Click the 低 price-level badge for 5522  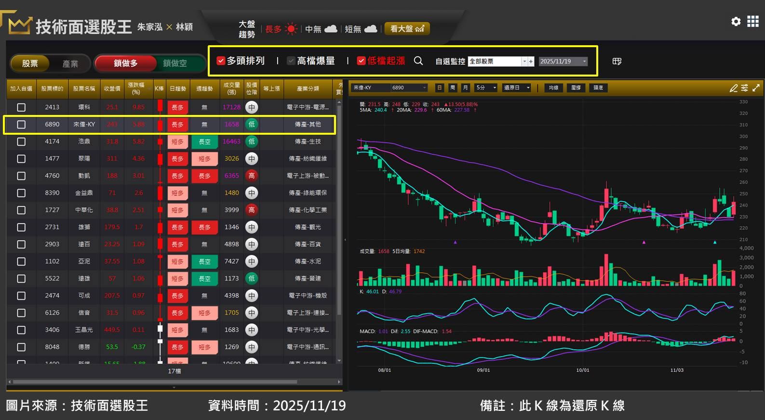point(251,279)
